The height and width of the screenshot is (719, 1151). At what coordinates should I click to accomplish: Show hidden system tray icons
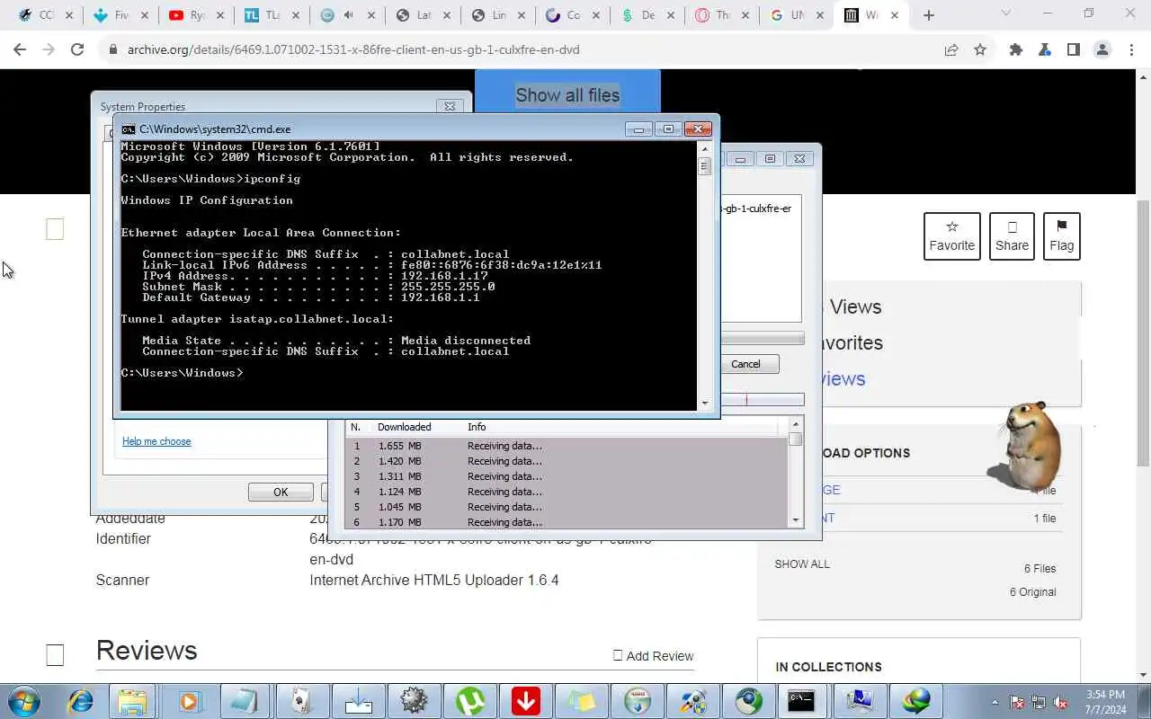995,702
